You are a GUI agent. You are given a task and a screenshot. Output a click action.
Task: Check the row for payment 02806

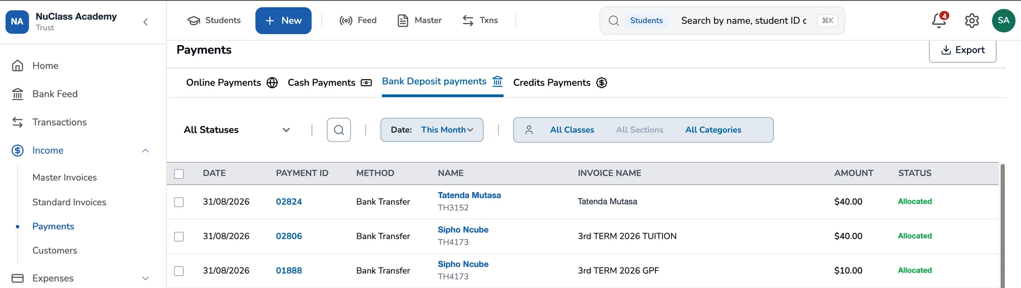(x=179, y=236)
